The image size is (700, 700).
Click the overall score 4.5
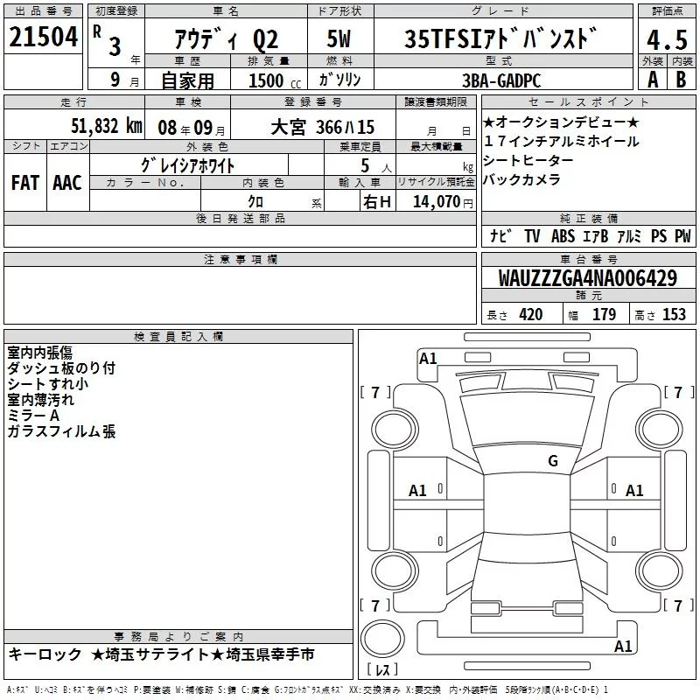pos(667,39)
